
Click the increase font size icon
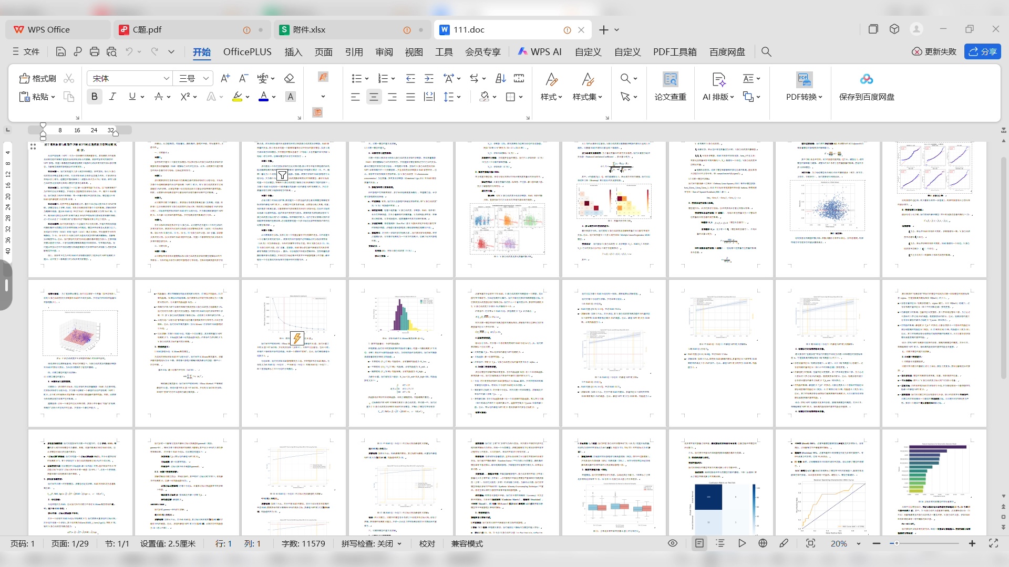pyautogui.click(x=225, y=78)
